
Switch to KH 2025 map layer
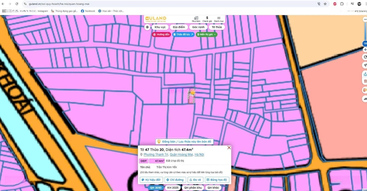point(173,188)
